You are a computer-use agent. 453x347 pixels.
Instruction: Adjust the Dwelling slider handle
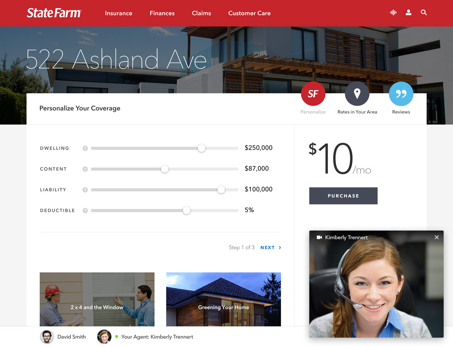click(201, 148)
